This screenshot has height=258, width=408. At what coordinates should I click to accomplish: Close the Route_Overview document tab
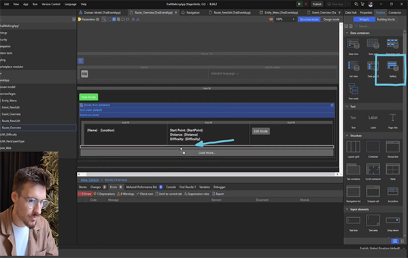pyautogui.click(x=176, y=12)
